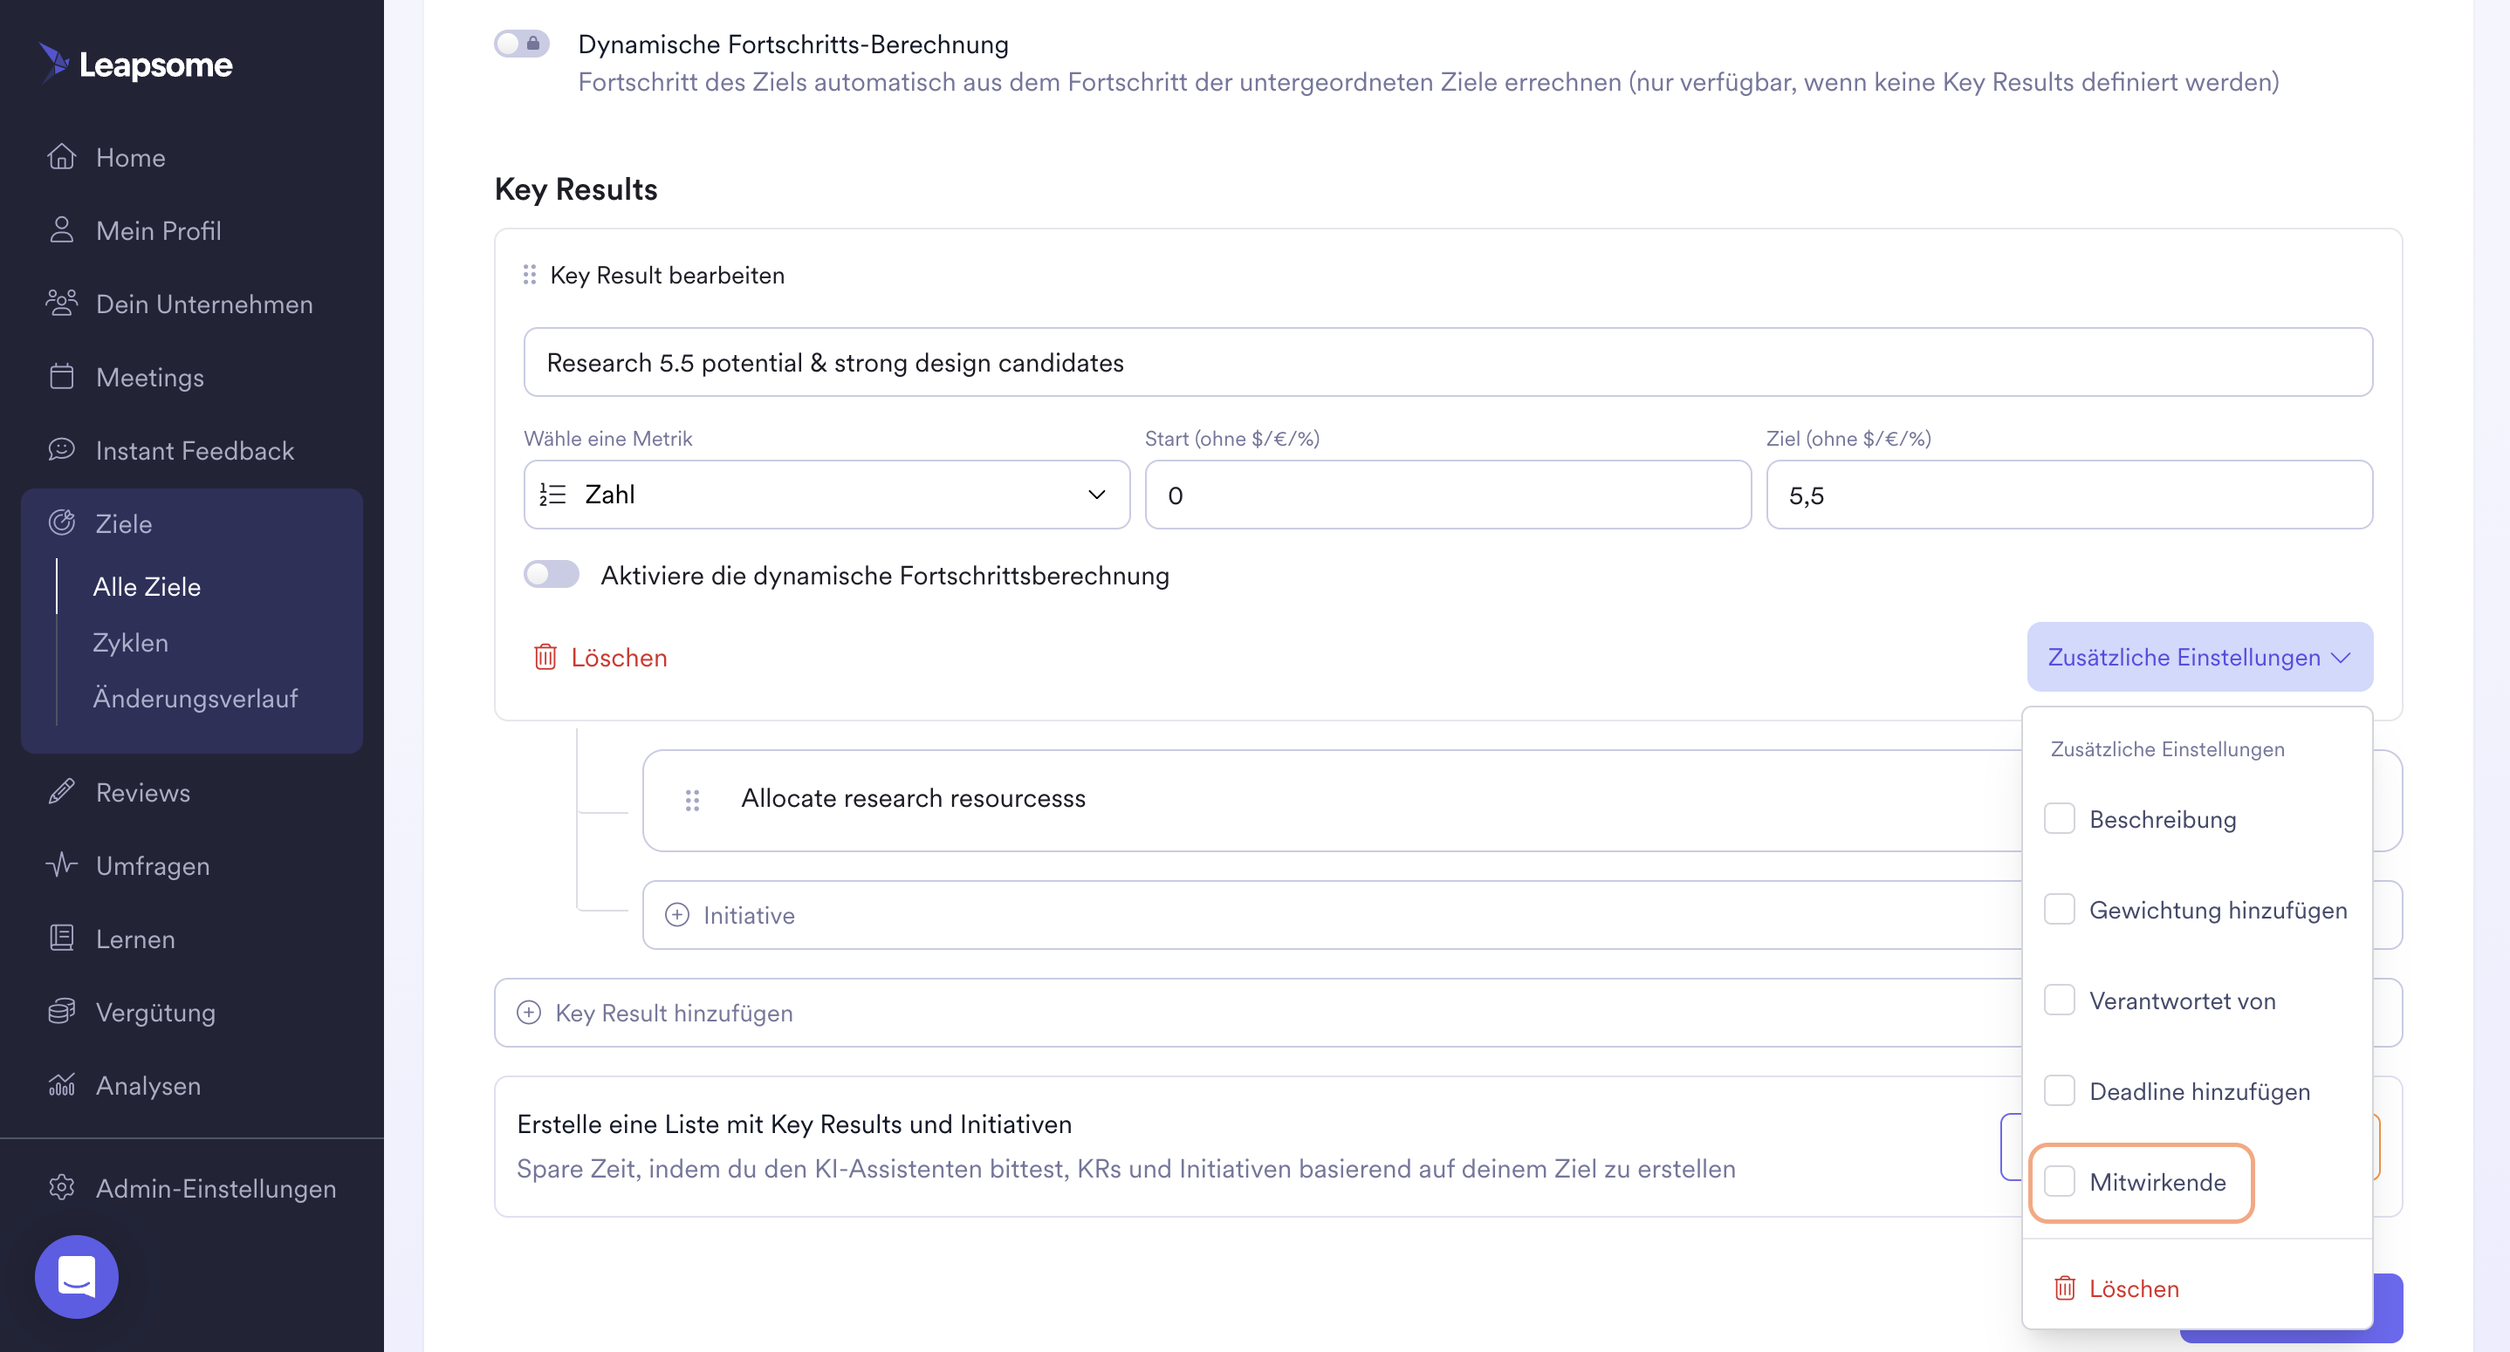Click the trash icon in Key Result card
The height and width of the screenshot is (1352, 2510).
tap(545, 657)
